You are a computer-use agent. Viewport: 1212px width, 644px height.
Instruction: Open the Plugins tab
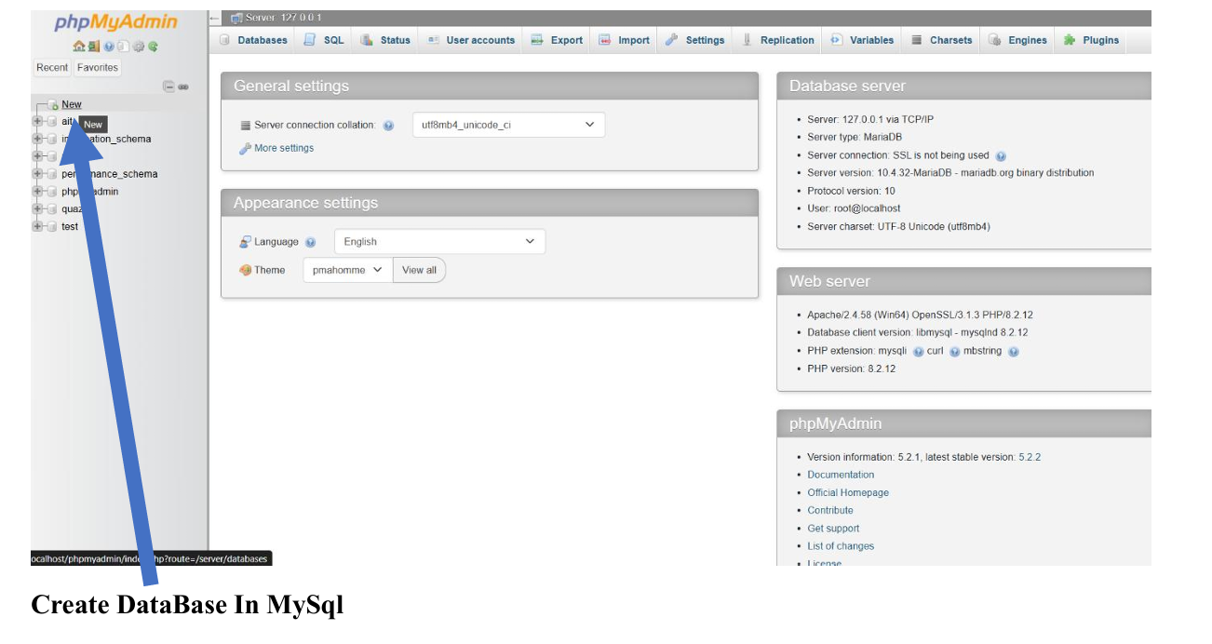[1091, 40]
